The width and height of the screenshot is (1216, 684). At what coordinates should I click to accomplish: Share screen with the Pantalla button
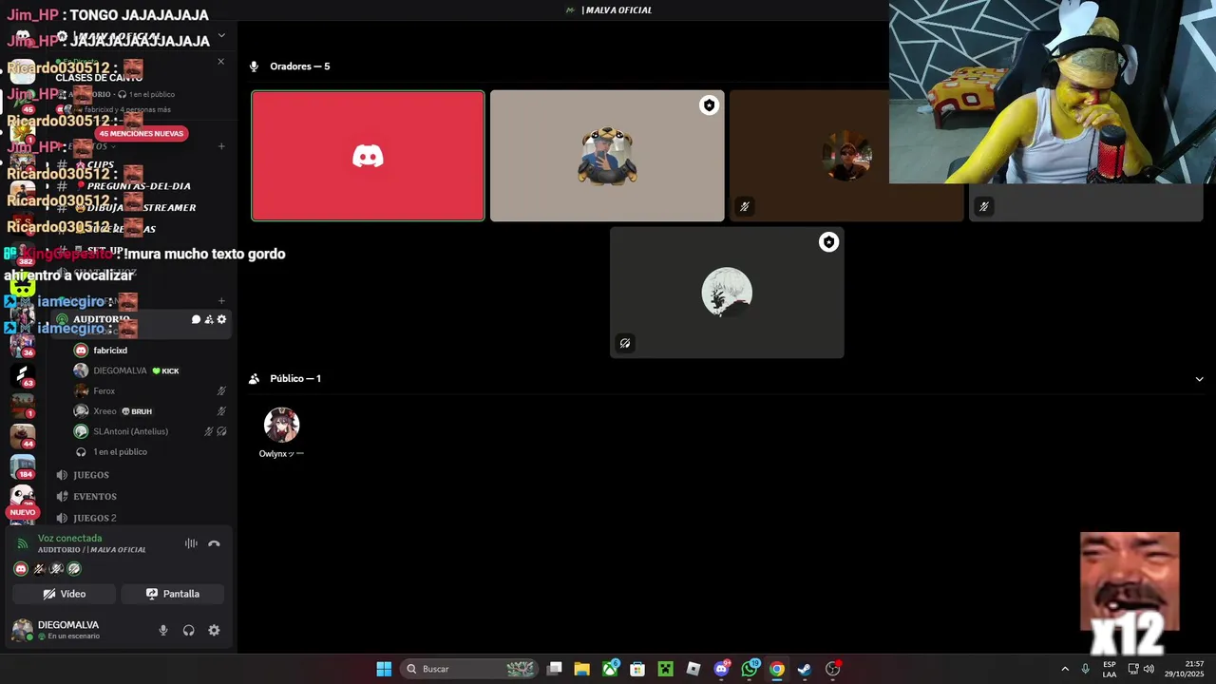pos(172,594)
